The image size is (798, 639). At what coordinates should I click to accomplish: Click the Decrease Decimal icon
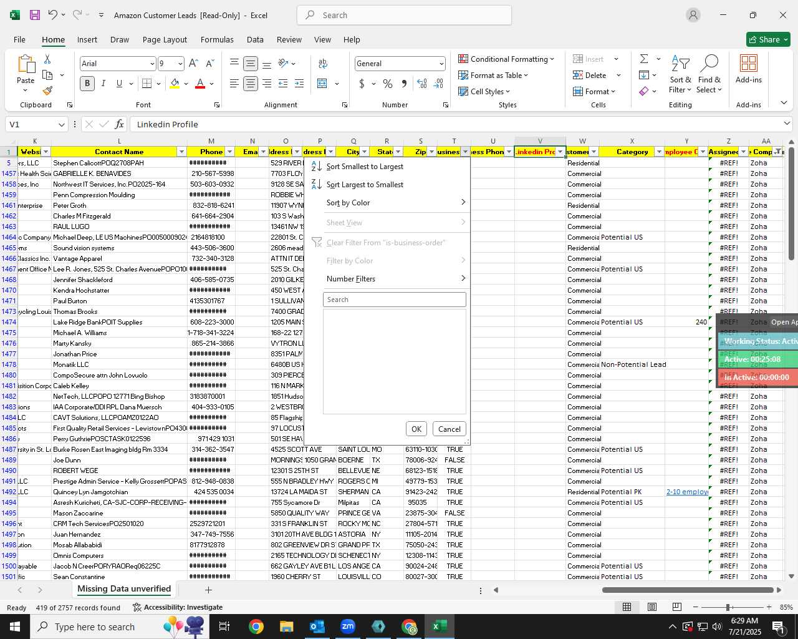pyautogui.click(x=438, y=84)
